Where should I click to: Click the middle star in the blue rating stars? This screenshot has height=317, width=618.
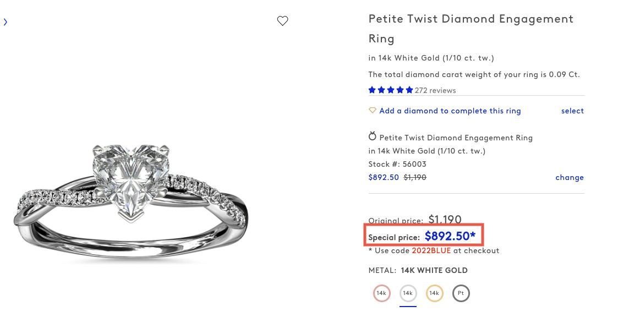pyautogui.click(x=391, y=89)
